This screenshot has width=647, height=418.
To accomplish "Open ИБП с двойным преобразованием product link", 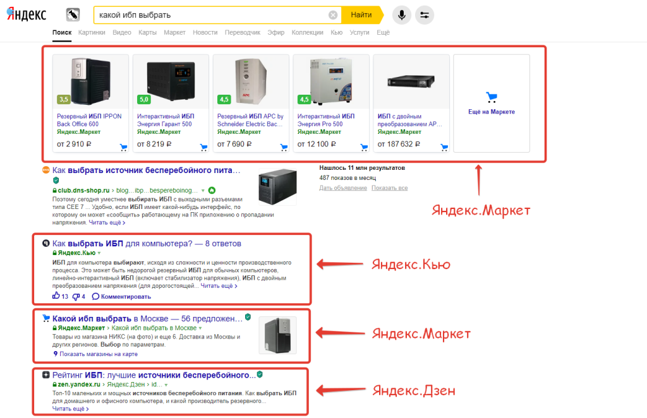I will [x=409, y=120].
